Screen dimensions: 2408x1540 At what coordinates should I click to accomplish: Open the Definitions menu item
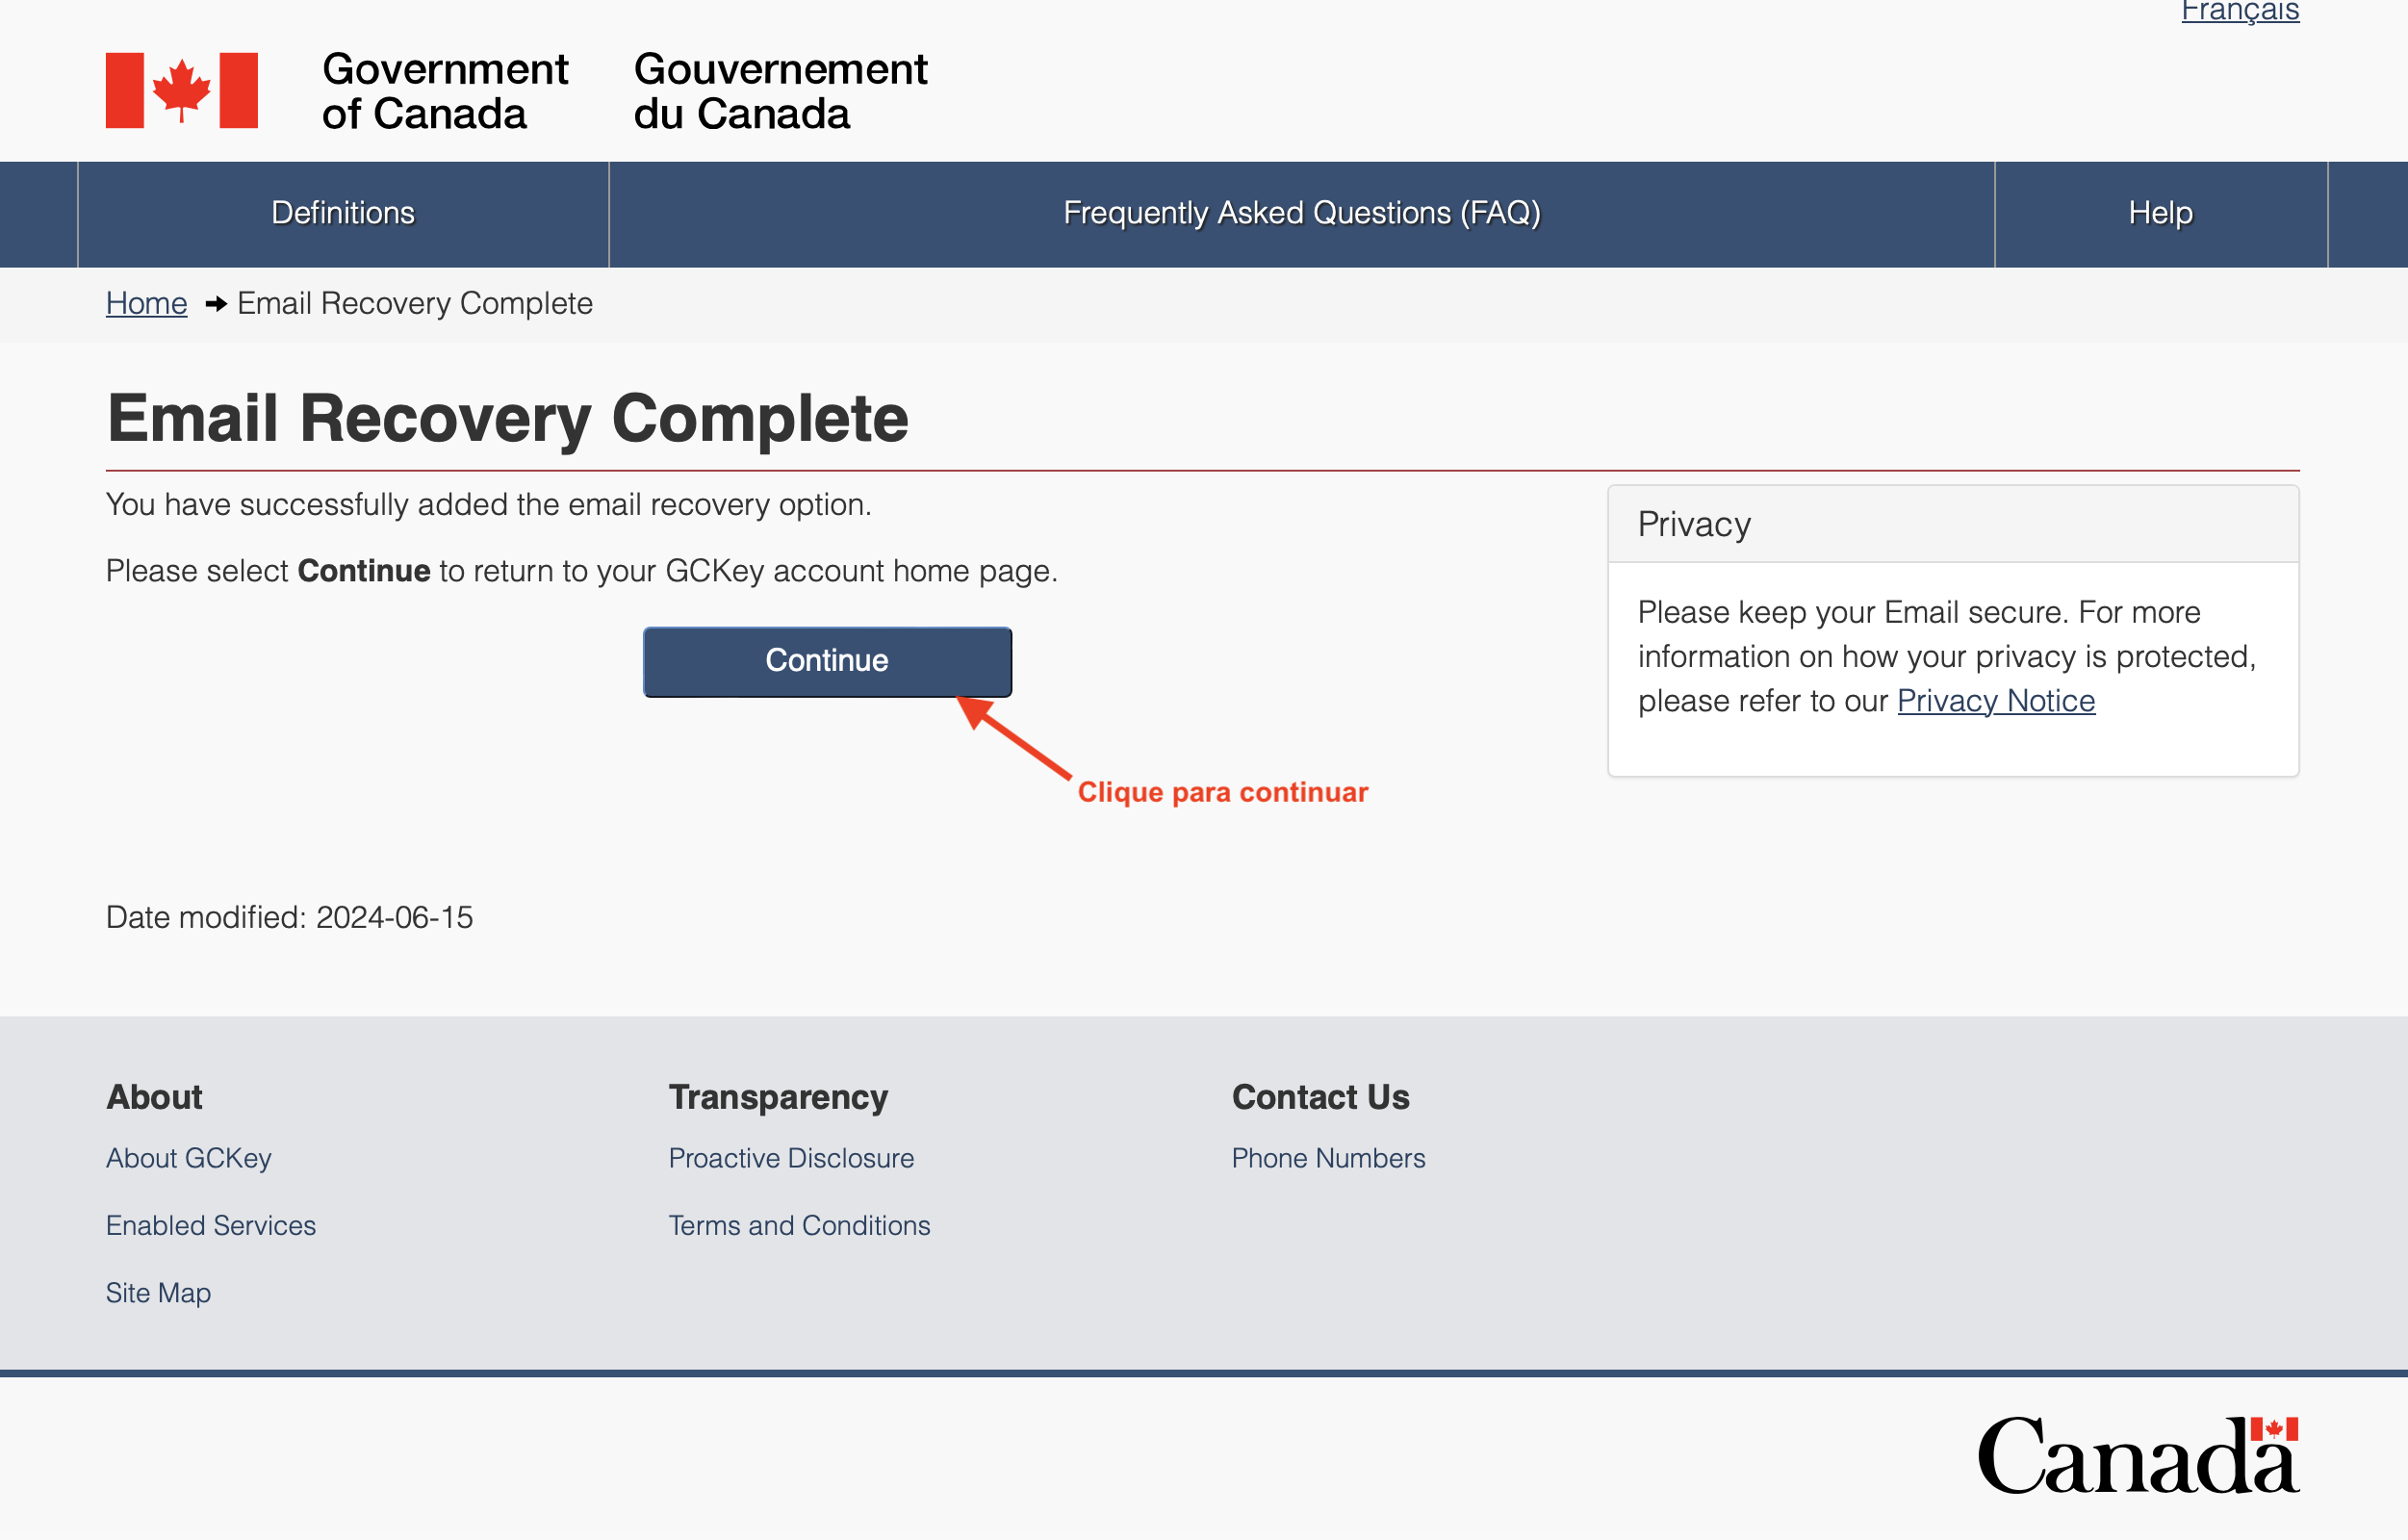coord(343,213)
